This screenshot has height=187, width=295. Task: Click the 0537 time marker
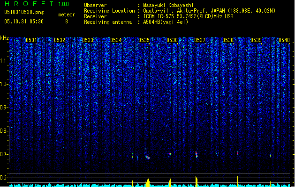tap(200, 40)
